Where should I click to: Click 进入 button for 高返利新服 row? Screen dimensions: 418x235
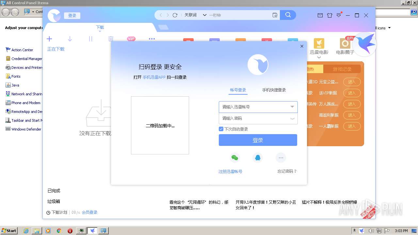tap(352, 115)
